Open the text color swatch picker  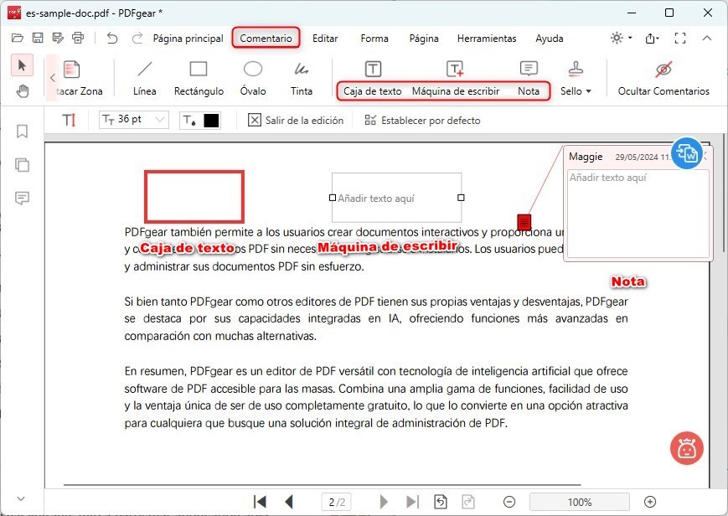pos(209,120)
